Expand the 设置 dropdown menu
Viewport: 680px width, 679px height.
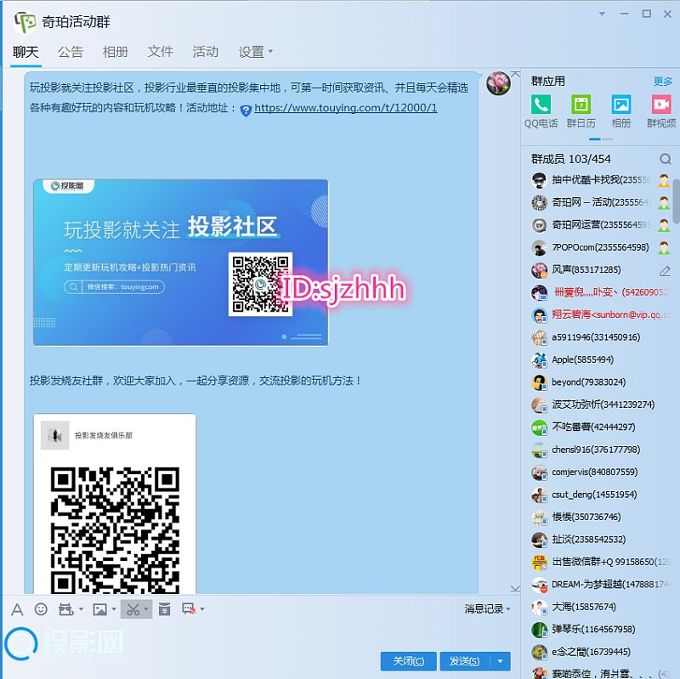[256, 52]
